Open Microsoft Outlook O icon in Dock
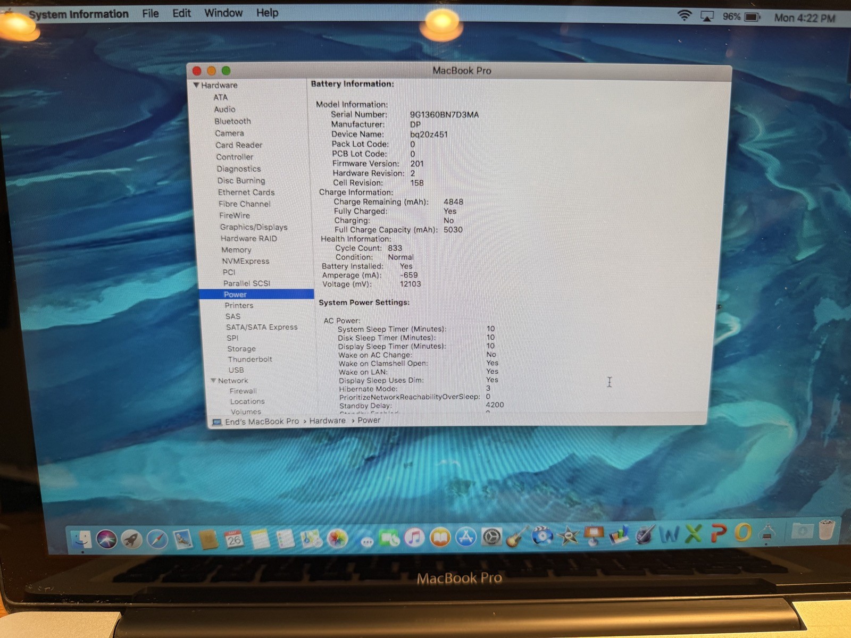The width and height of the screenshot is (851, 638). pos(743,532)
